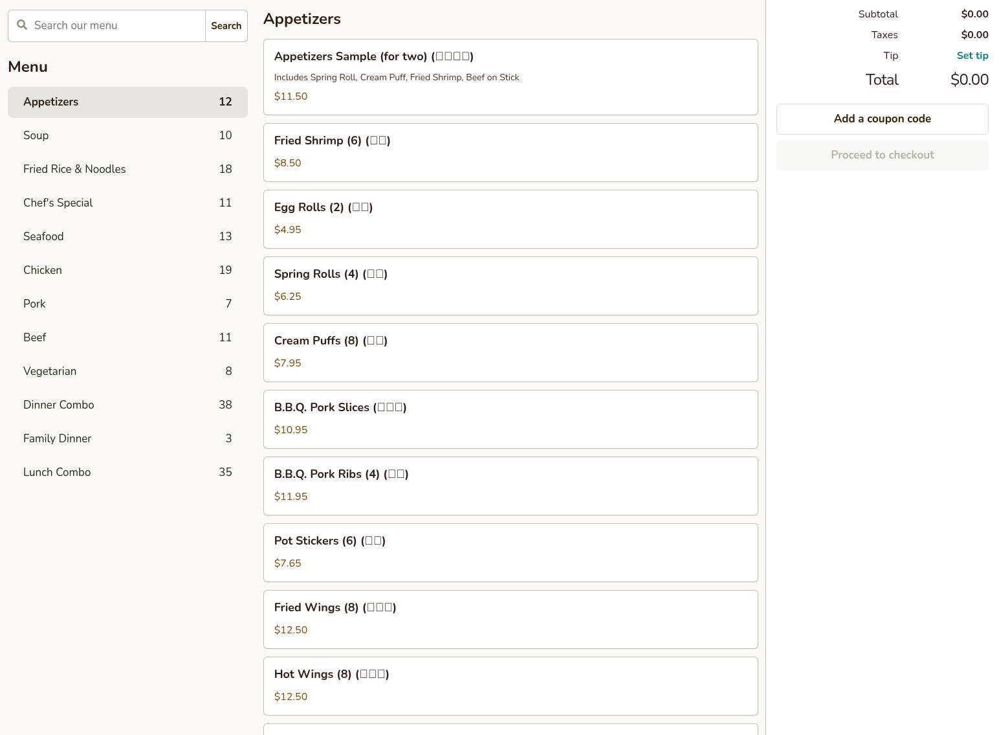Click the Appetizers Sample description text
999x735 pixels.
[397, 78]
